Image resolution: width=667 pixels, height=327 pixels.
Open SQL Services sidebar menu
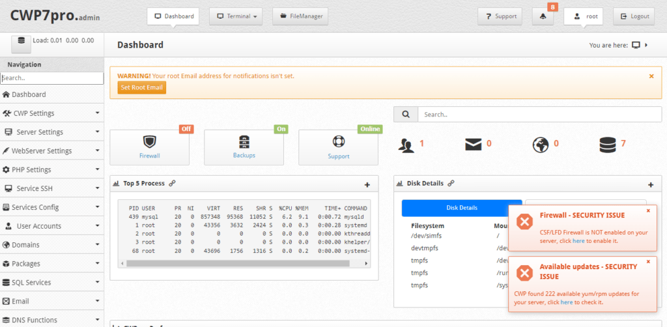point(52,282)
